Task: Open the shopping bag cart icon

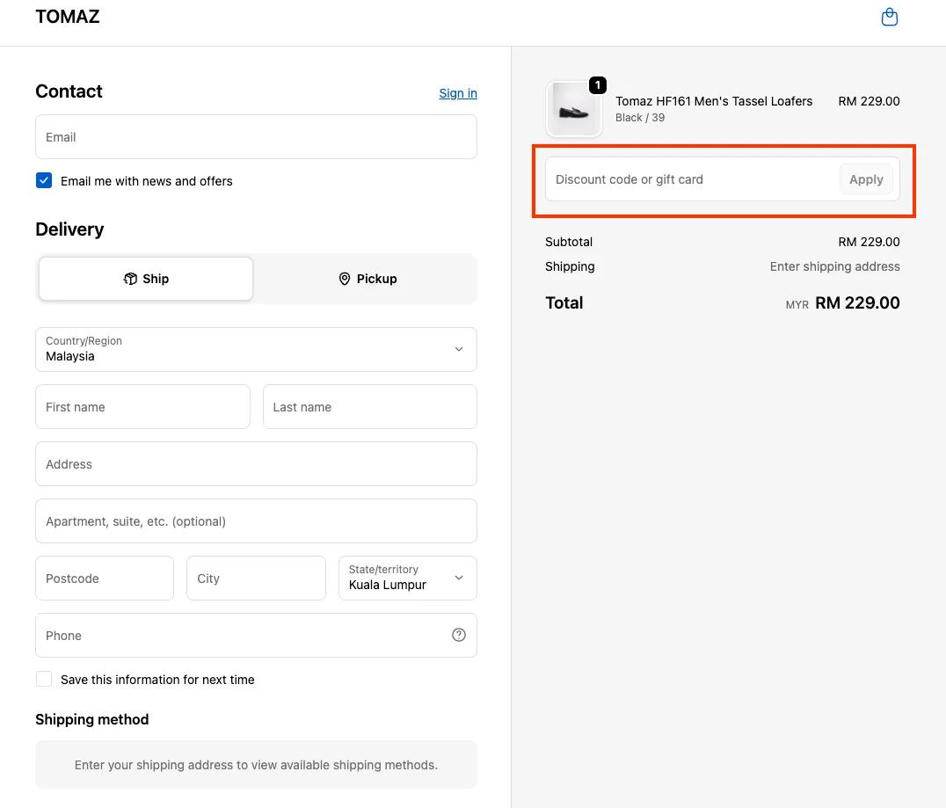Action: tap(889, 17)
